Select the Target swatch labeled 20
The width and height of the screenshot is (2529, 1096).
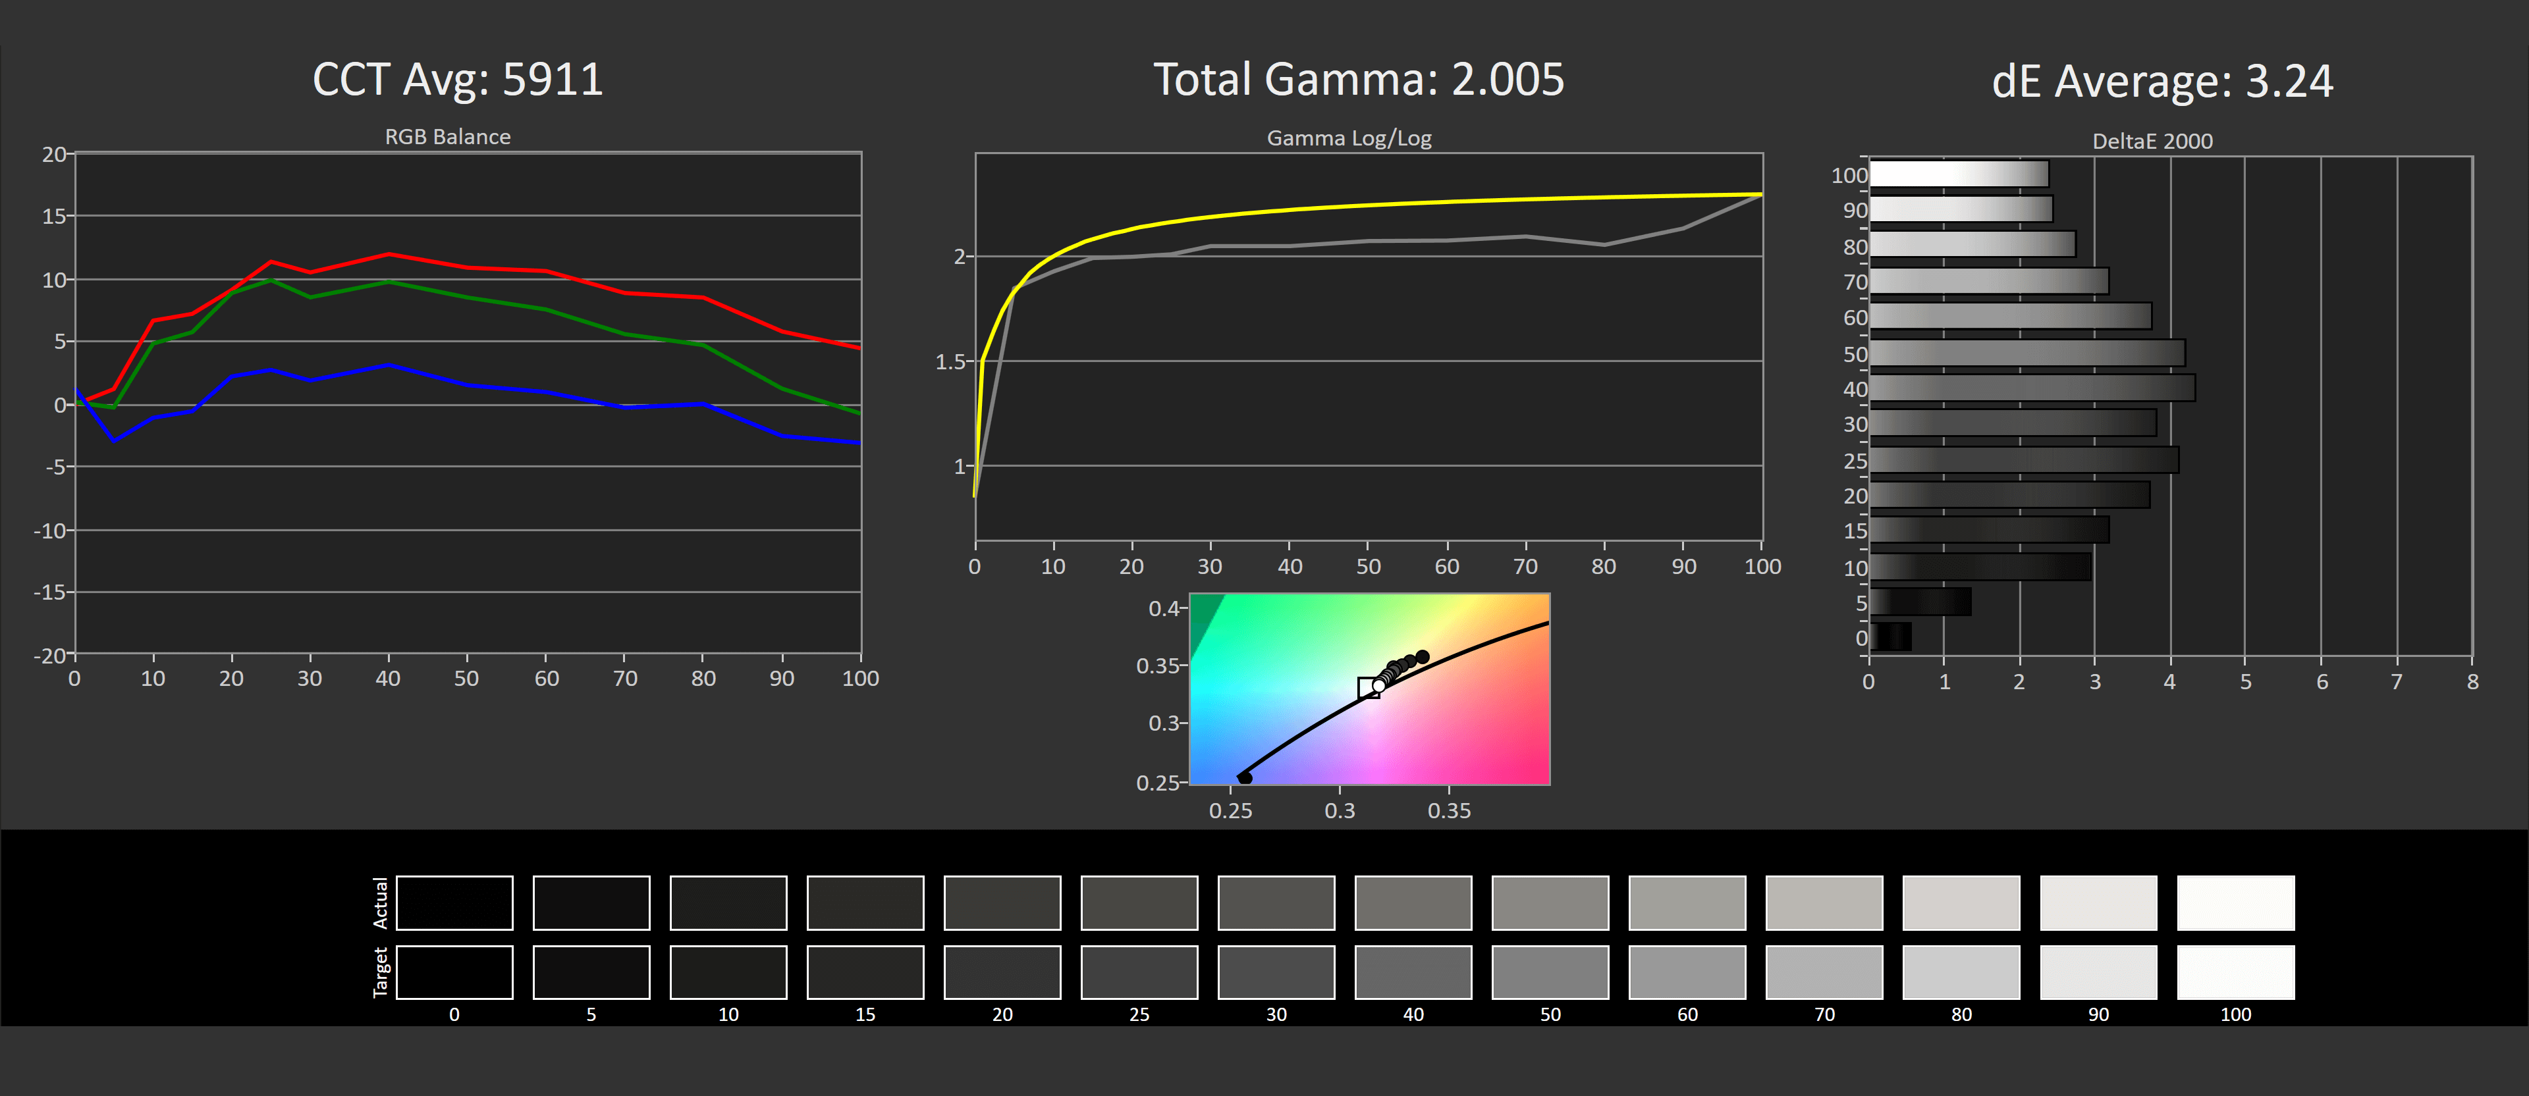pyautogui.click(x=1001, y=972)
